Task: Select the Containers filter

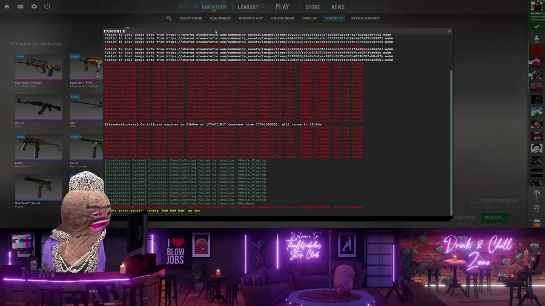Action: click(283, 18)
